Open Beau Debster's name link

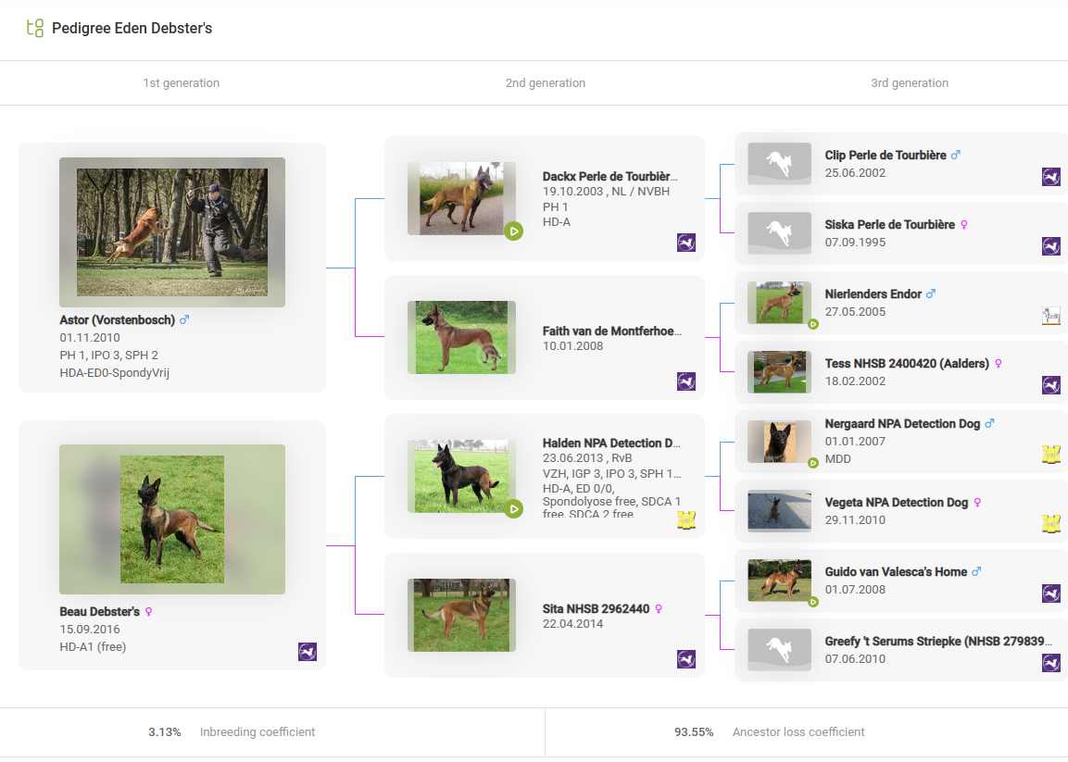pos(100,612)
